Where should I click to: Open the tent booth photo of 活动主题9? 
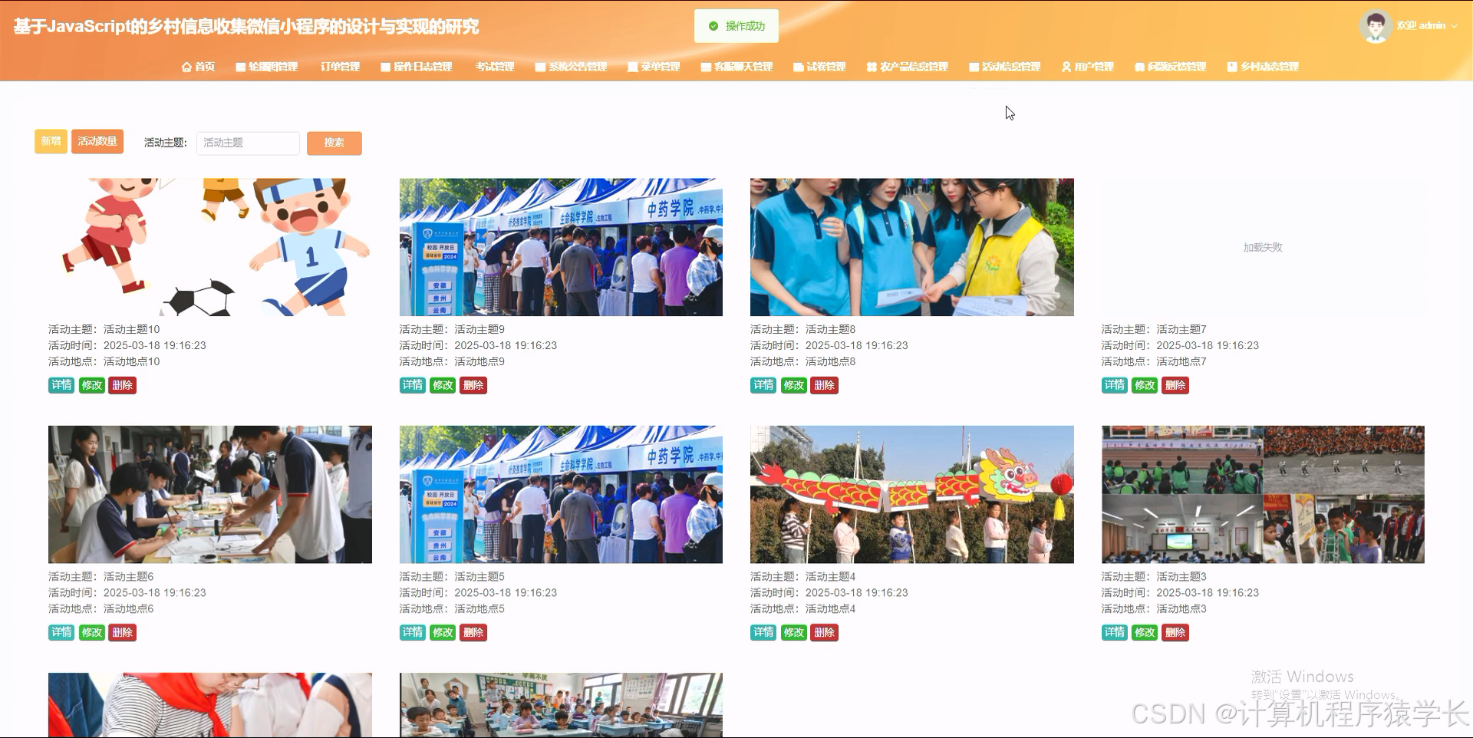coord(561,247)
